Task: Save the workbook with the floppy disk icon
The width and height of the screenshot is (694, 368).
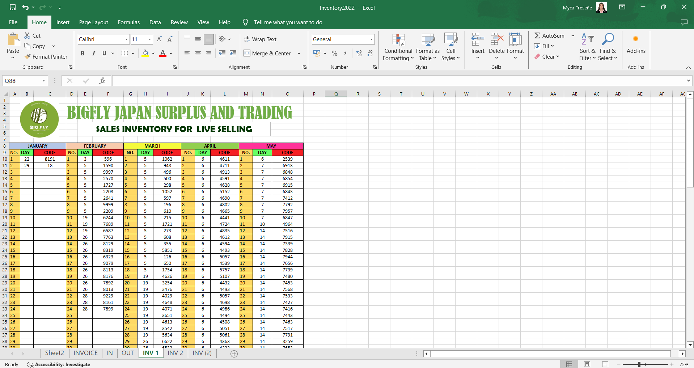Action: click(13, 7)
